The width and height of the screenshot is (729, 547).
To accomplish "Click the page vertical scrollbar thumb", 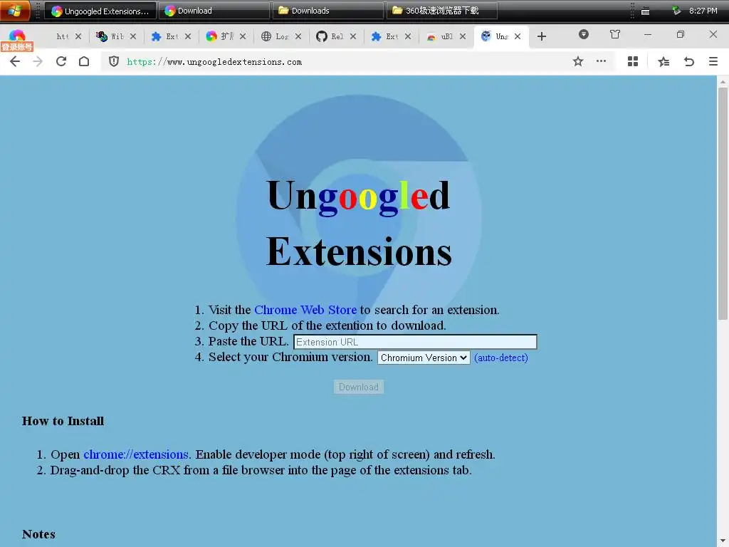I will (723, 203).
